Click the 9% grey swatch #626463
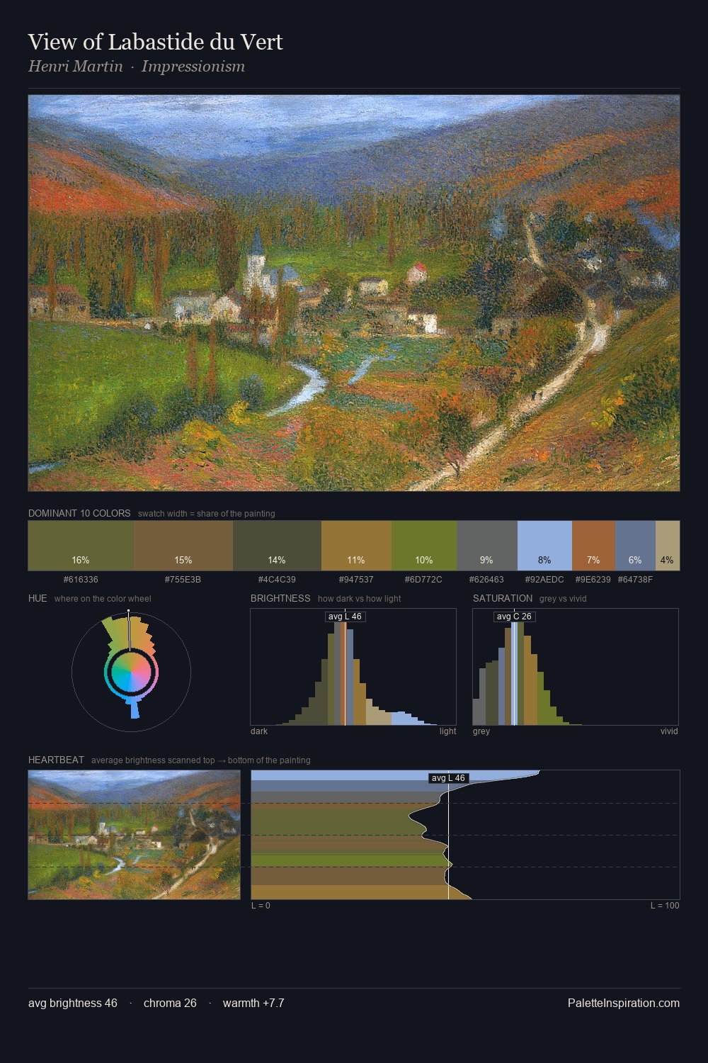 [x=487, y=546]
